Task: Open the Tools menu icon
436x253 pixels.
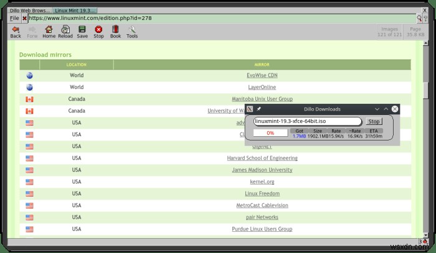Action: 132,32
